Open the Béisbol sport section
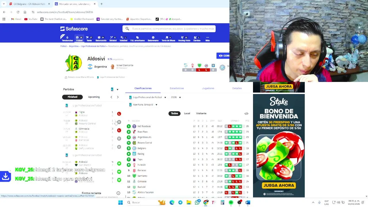368x207 pixels. [x=113, y=39]
